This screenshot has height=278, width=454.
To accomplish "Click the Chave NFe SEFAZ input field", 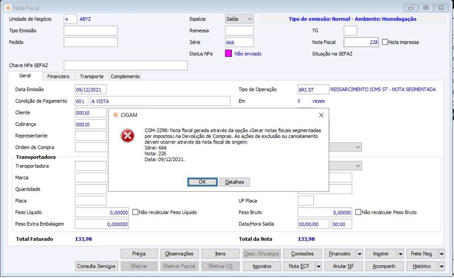I will (125, 65).
